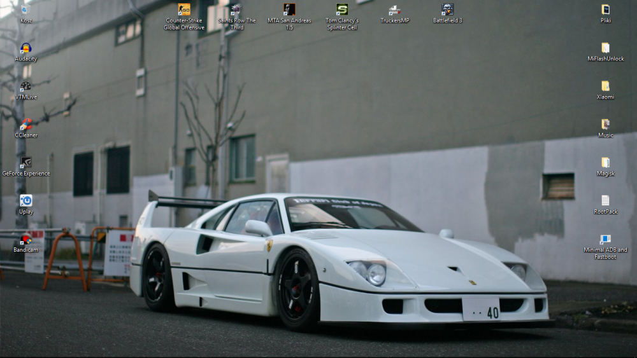Click the Pliki folder icon
Viewport: 637px width, 358px height.
click(x=605, y=10)
